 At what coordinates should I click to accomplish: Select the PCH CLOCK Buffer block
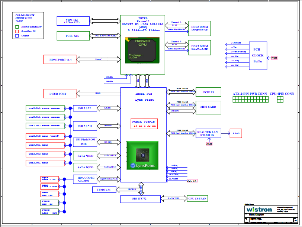tap(258, 55)
